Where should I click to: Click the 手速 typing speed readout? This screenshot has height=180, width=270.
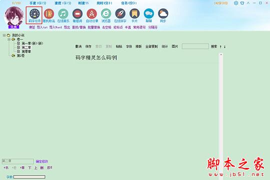click(37, 3)
